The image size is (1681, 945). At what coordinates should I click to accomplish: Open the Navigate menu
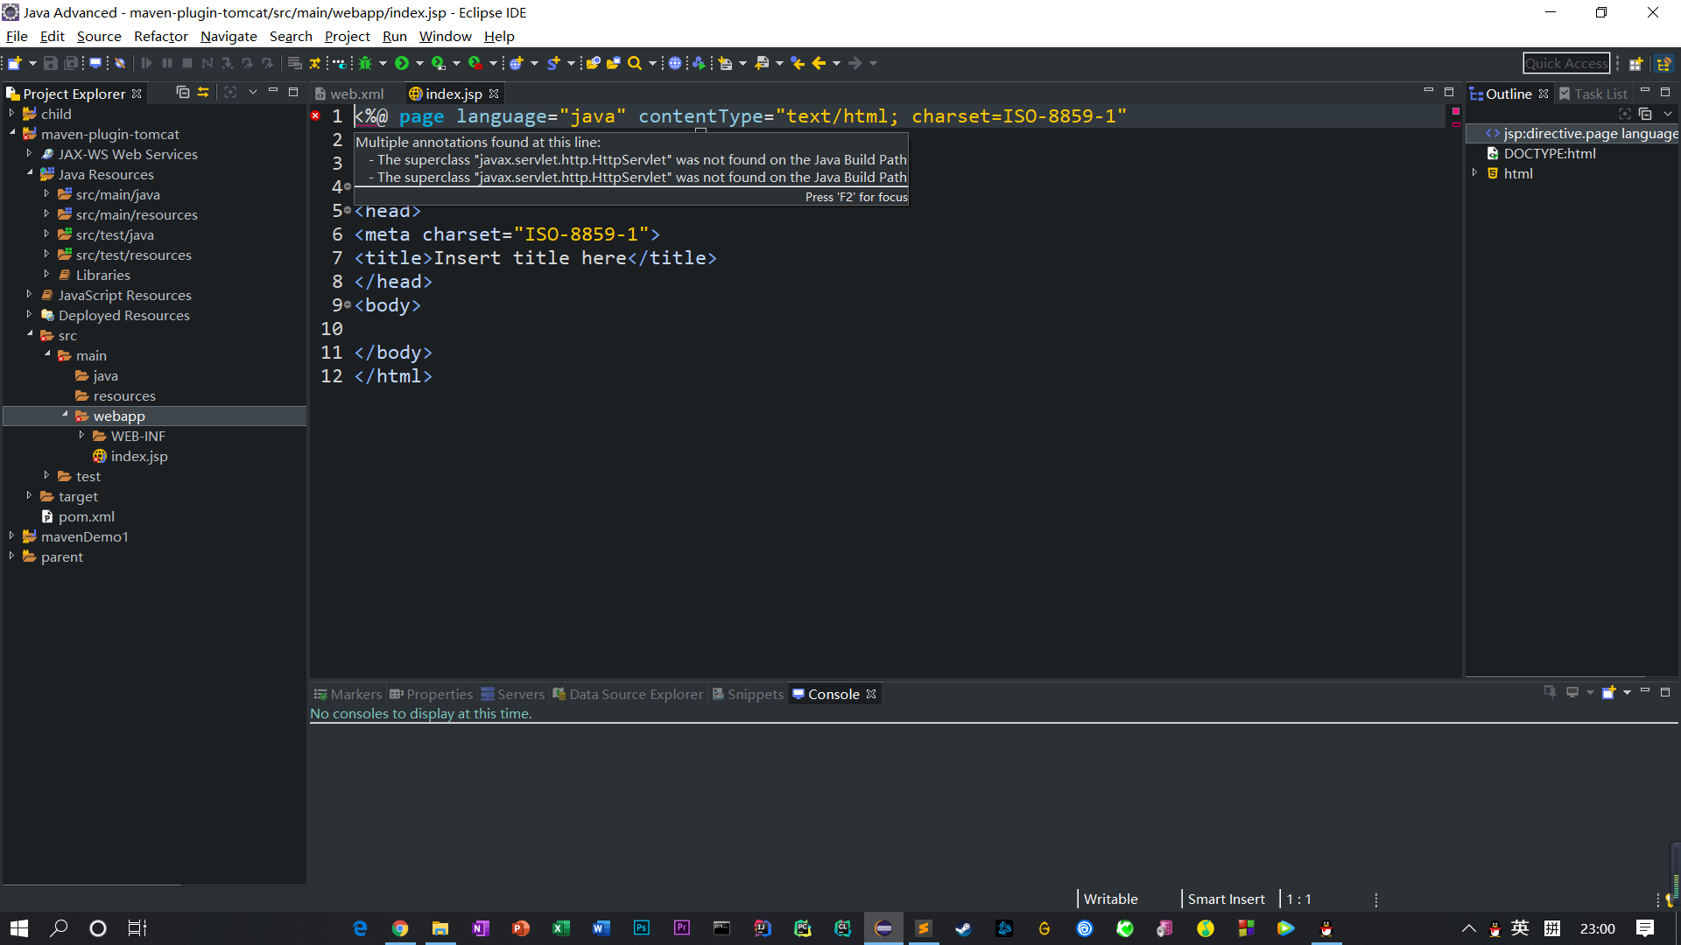click(x=229, y=36)
